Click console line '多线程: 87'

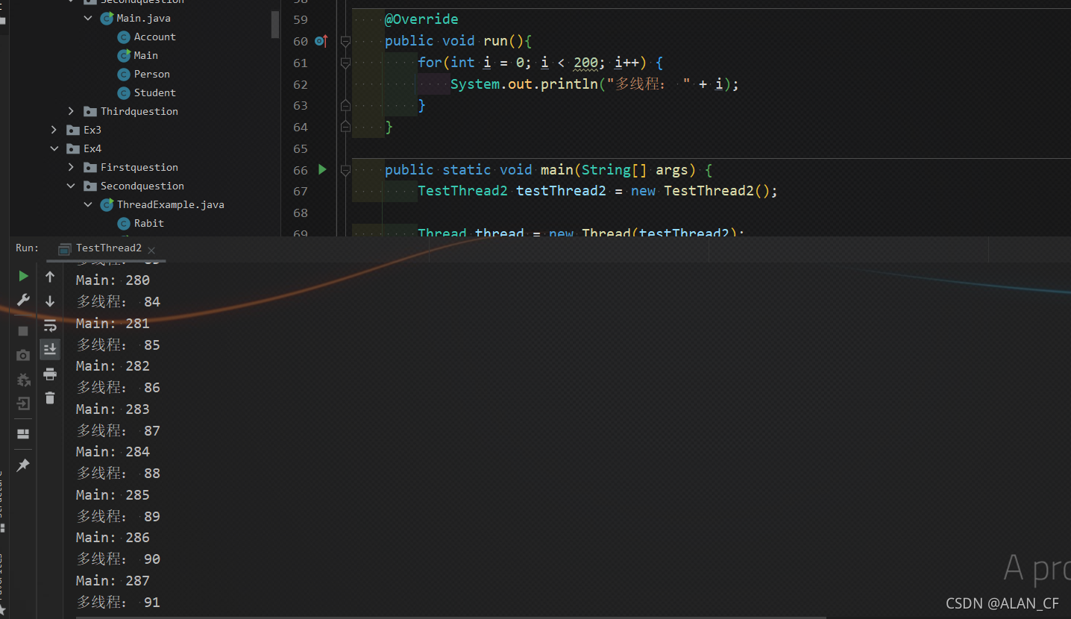coord(119,431)
